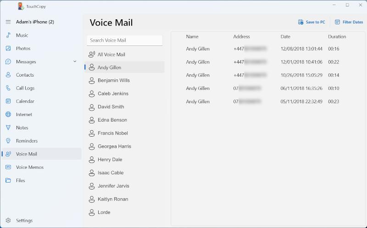Click the Reminders lightbulb icon
The width and height of the screenshot is (367, 228).
tap(8, 141)
